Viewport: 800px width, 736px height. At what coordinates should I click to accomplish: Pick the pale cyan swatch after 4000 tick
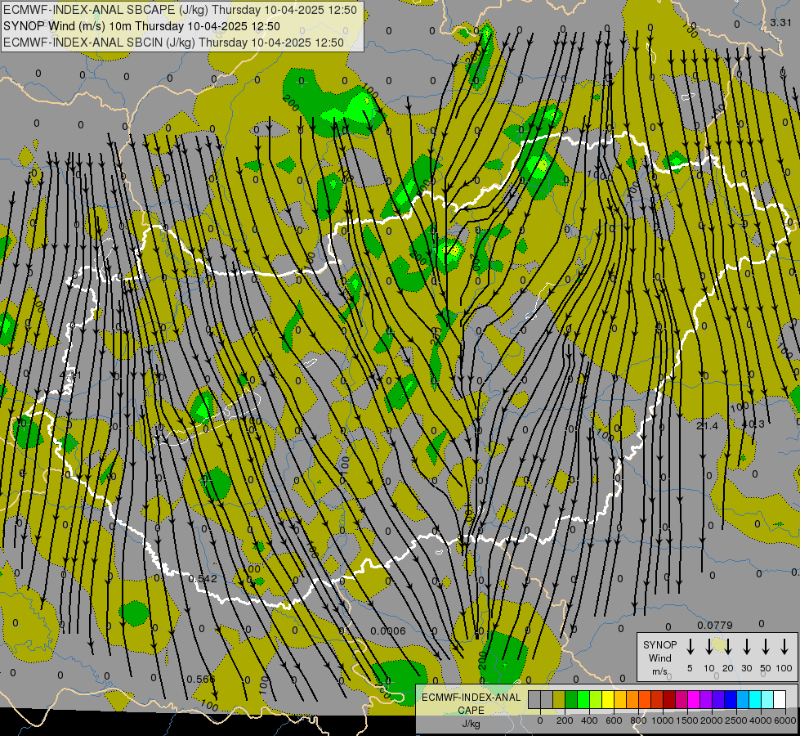[767, 699]
